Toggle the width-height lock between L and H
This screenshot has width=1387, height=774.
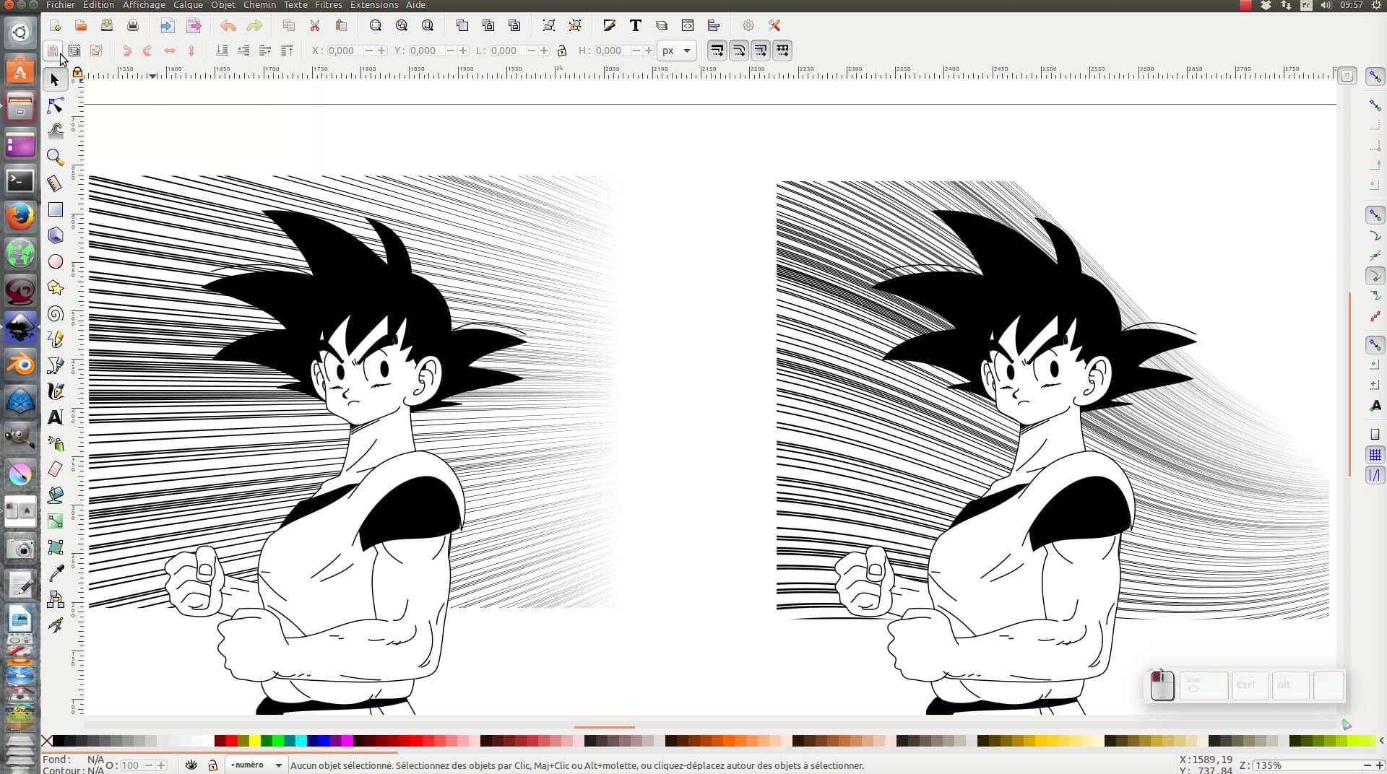(563, 51)
